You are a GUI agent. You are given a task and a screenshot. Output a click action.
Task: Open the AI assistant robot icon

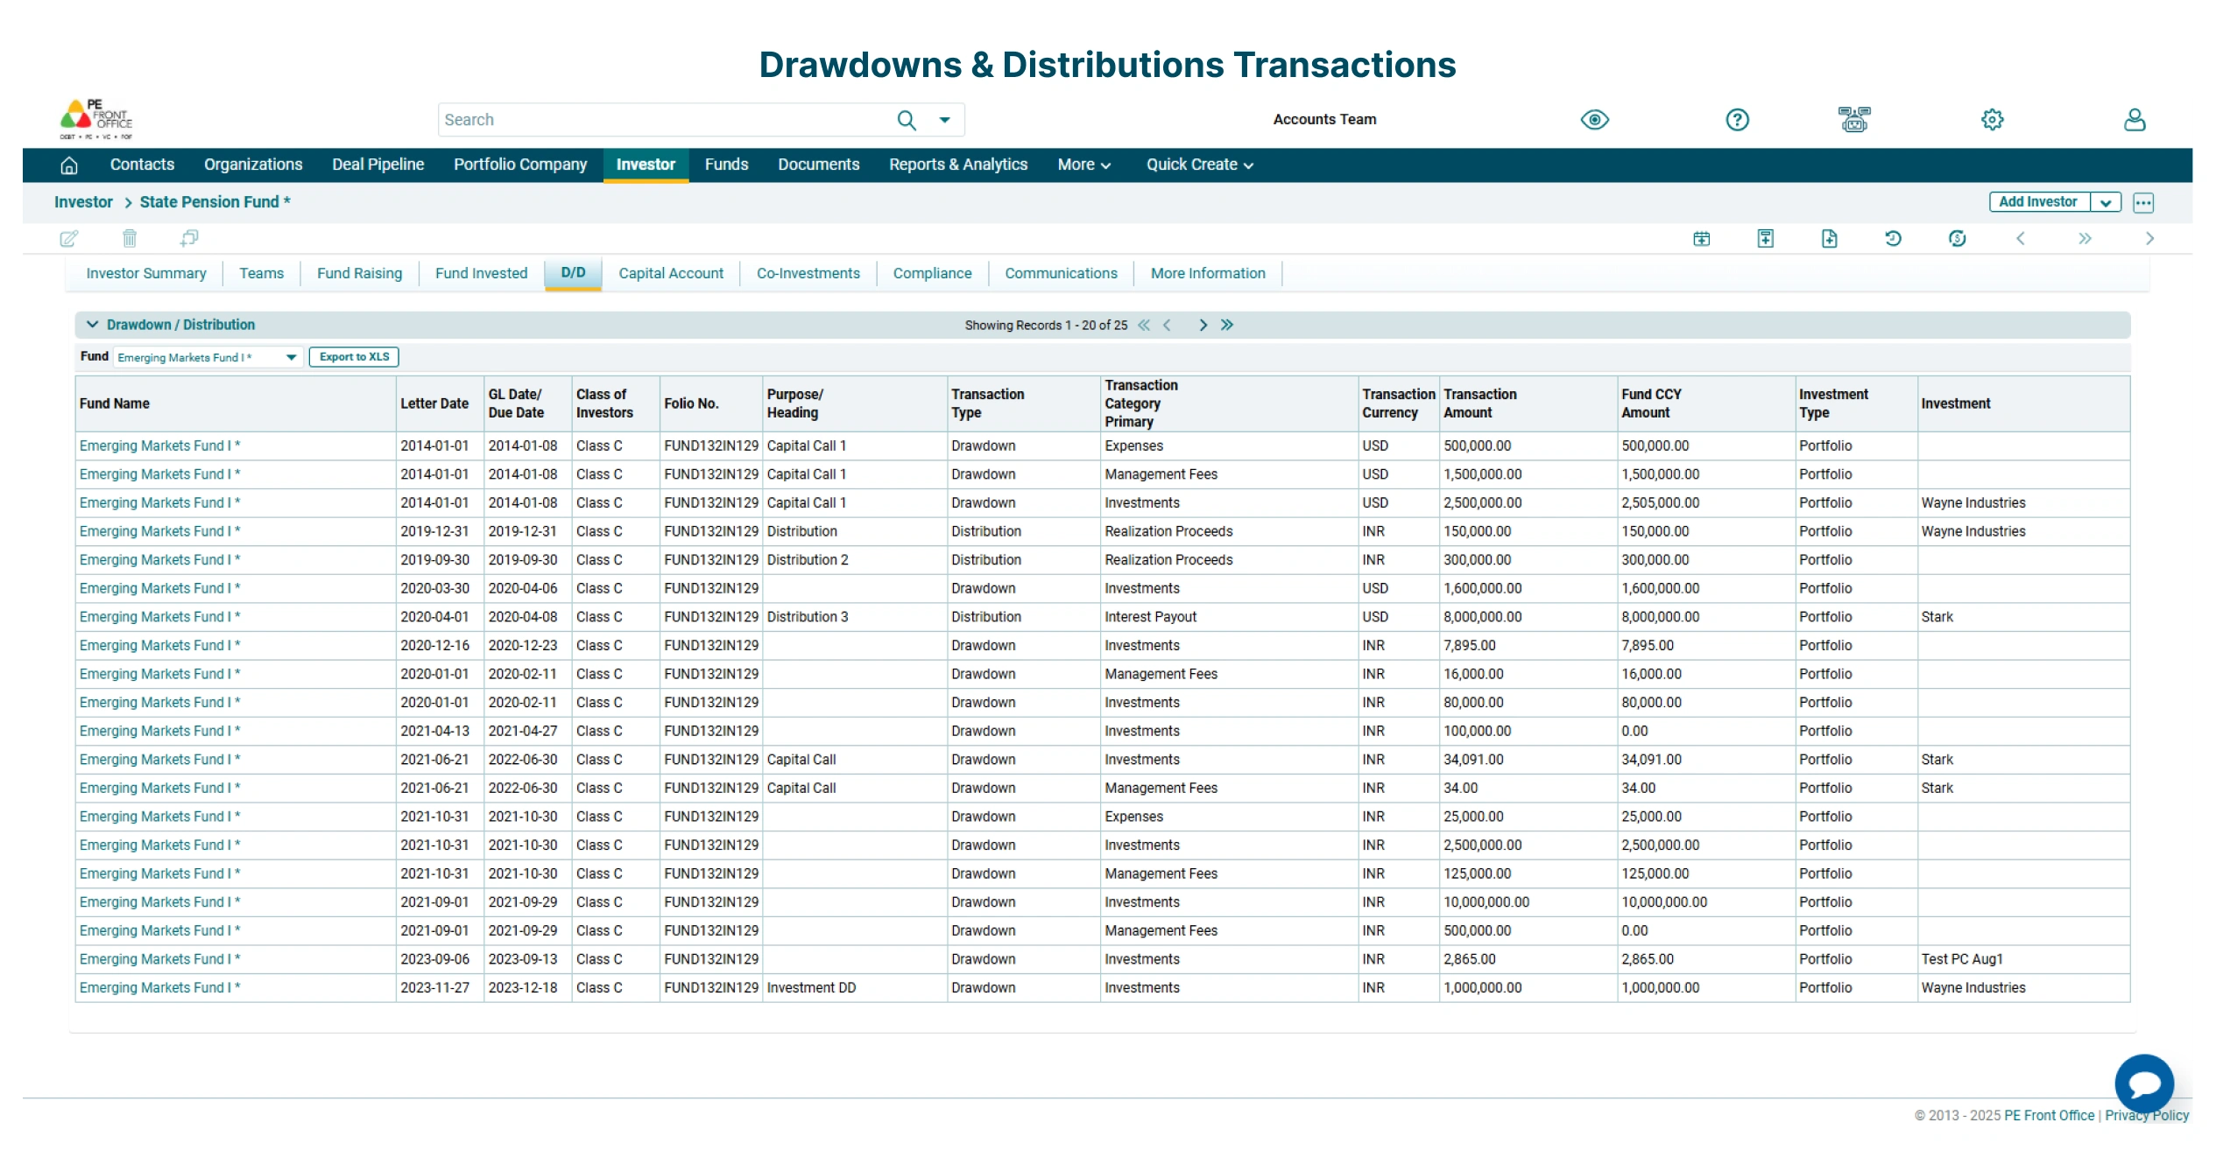pos(1853,119)
